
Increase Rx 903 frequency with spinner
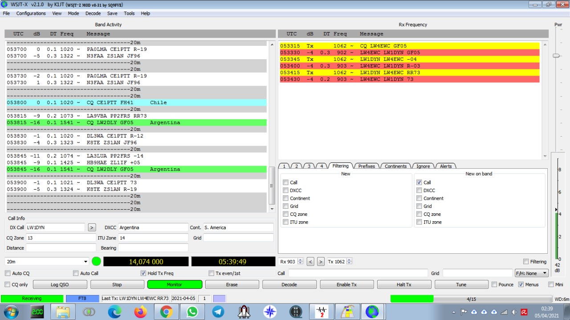click(300, 260)
